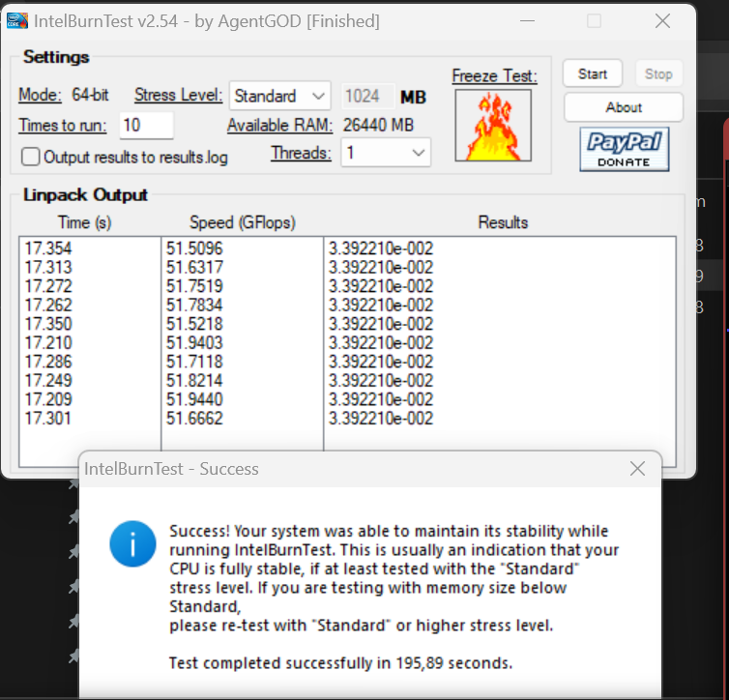Image resolution: width=729 pixels, height=700 pixels.
Task: Select speed value 51.9403
Action: (x=194, y=343)
